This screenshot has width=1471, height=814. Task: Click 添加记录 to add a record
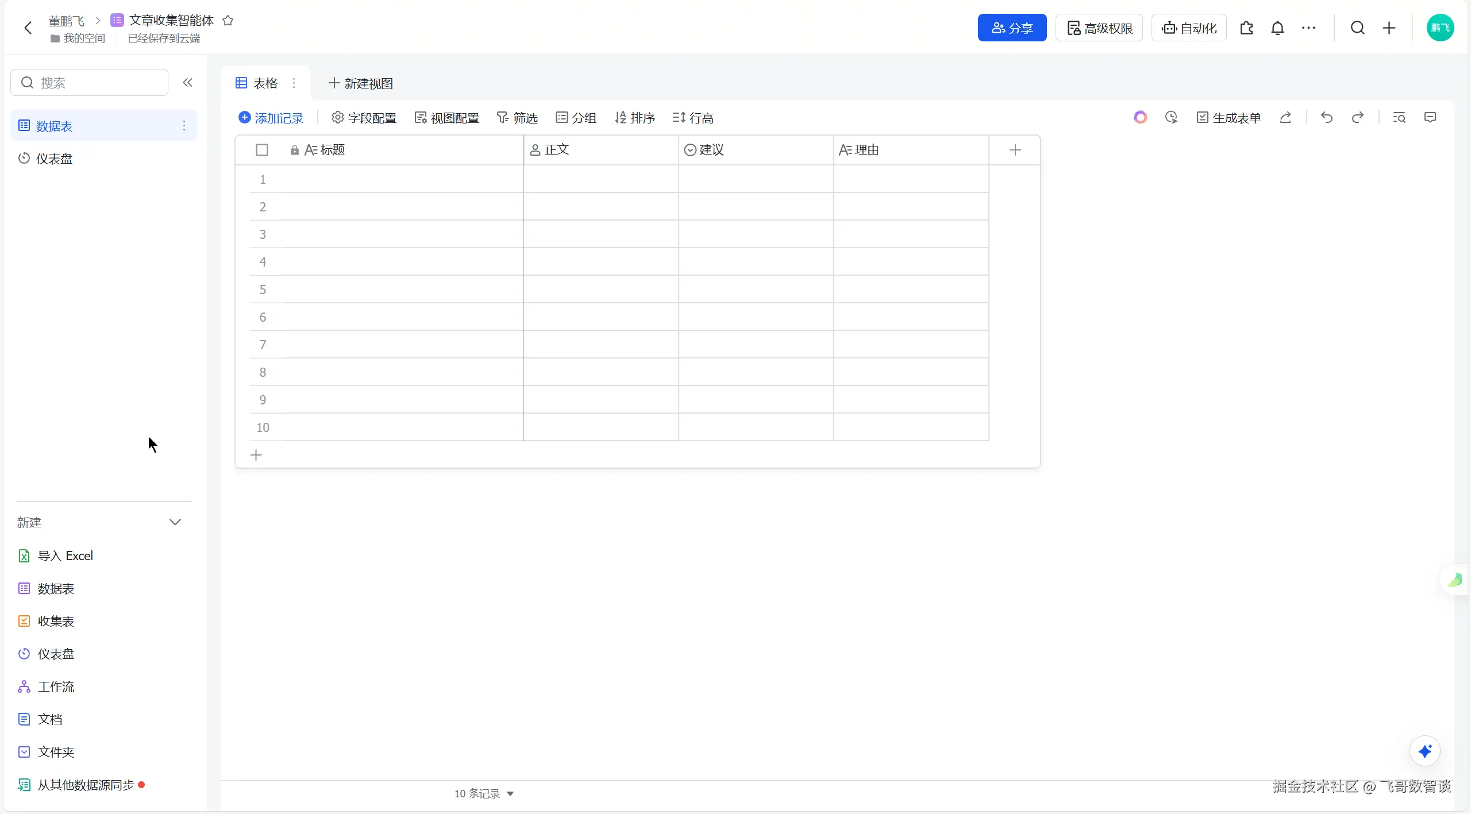pyautogui.click(x=271, y=118)
